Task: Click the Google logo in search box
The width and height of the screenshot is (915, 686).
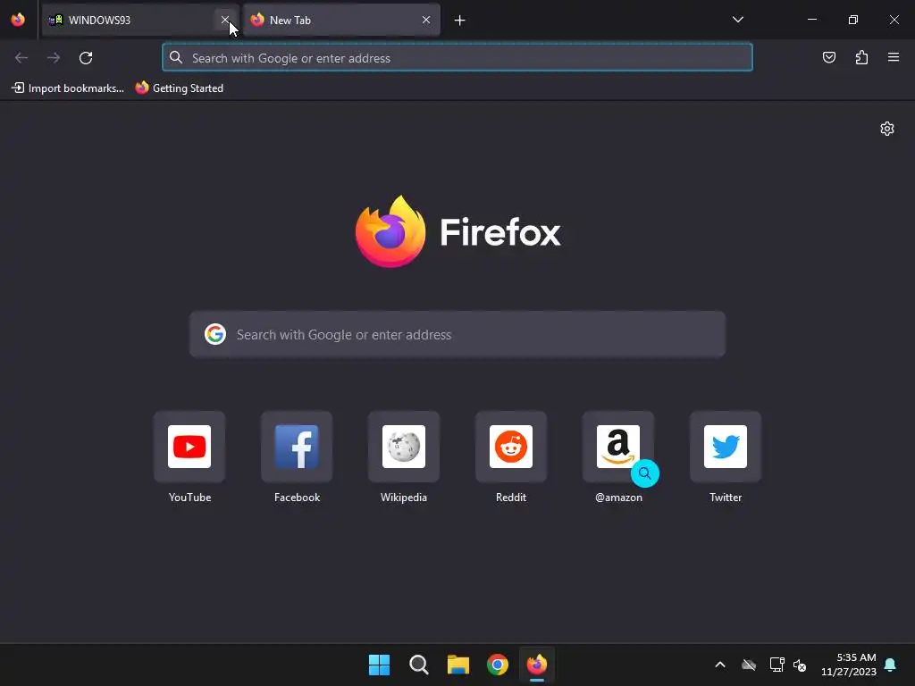Action: coord(215,334)
